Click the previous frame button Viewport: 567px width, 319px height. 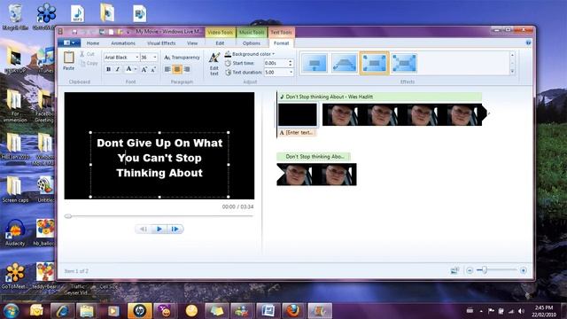(x=144, y=229)
